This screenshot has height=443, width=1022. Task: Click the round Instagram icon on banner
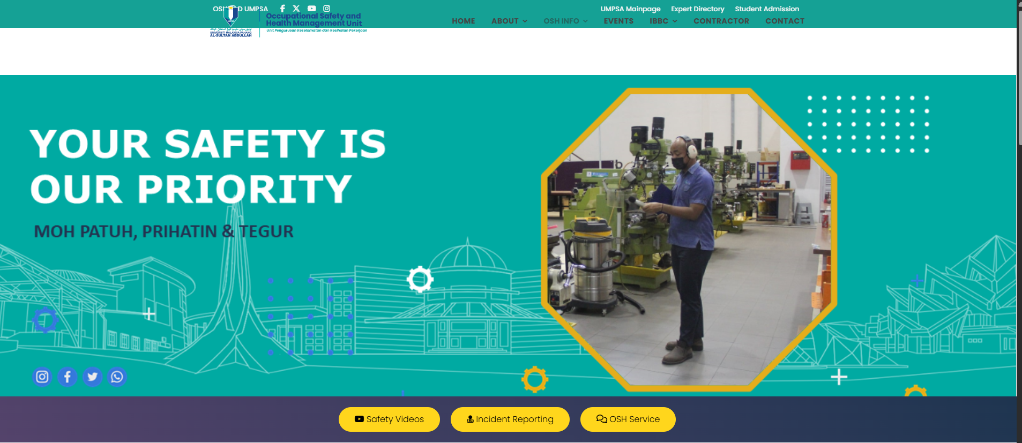point(42,377)
